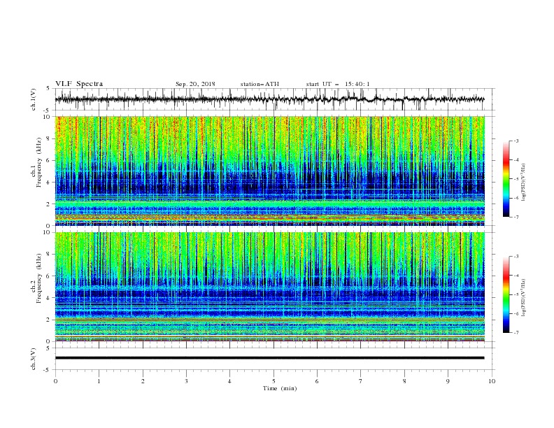The image size is (554, 428).
Task: Click the ch.2 spectrogram color bar
Action: click(506, 294)
